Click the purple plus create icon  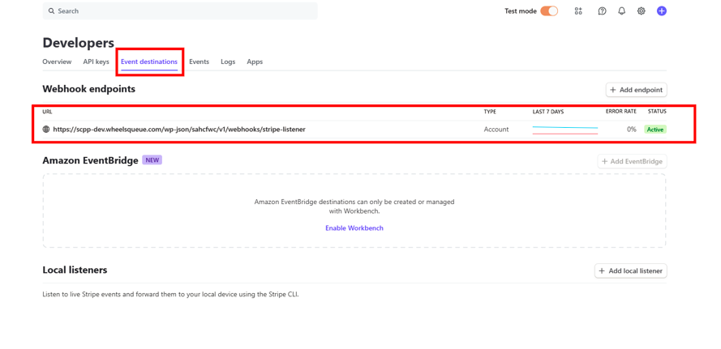(661, 11)
